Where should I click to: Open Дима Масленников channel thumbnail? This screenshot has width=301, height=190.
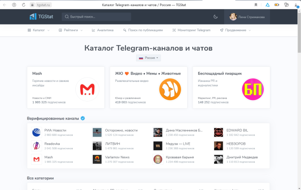point(158,132)
